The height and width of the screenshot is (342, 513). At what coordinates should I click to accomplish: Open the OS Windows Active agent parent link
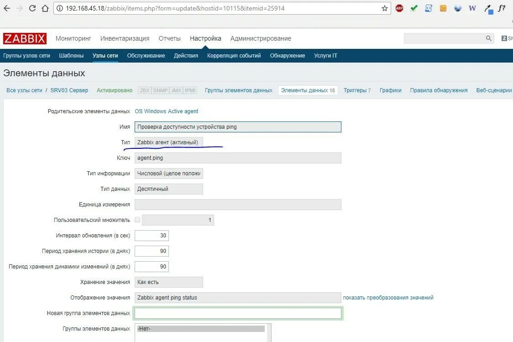(166, 111)
